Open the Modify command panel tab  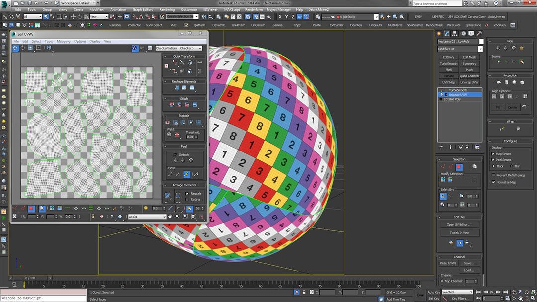tap(447, 33)
